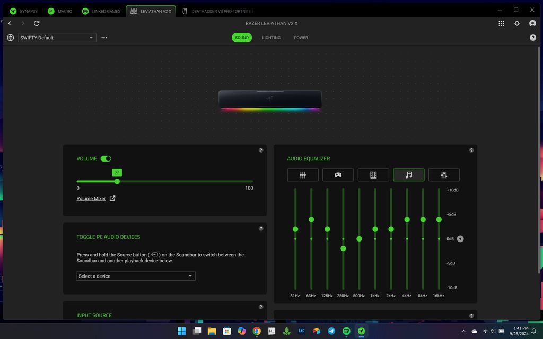Open the apps grid launcher icon
This screenshot has height=339, width=543.
click(x=501, y=23)
